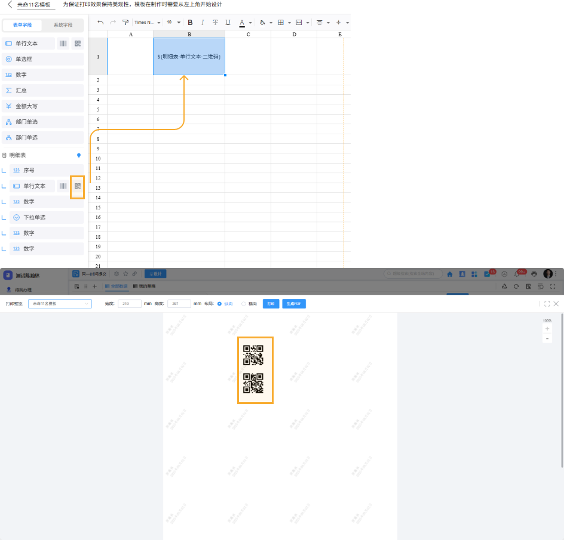This screenshot has width=564, height=540.
Task: Click the undo arrow in the toolbar
Action: point(100,23)
